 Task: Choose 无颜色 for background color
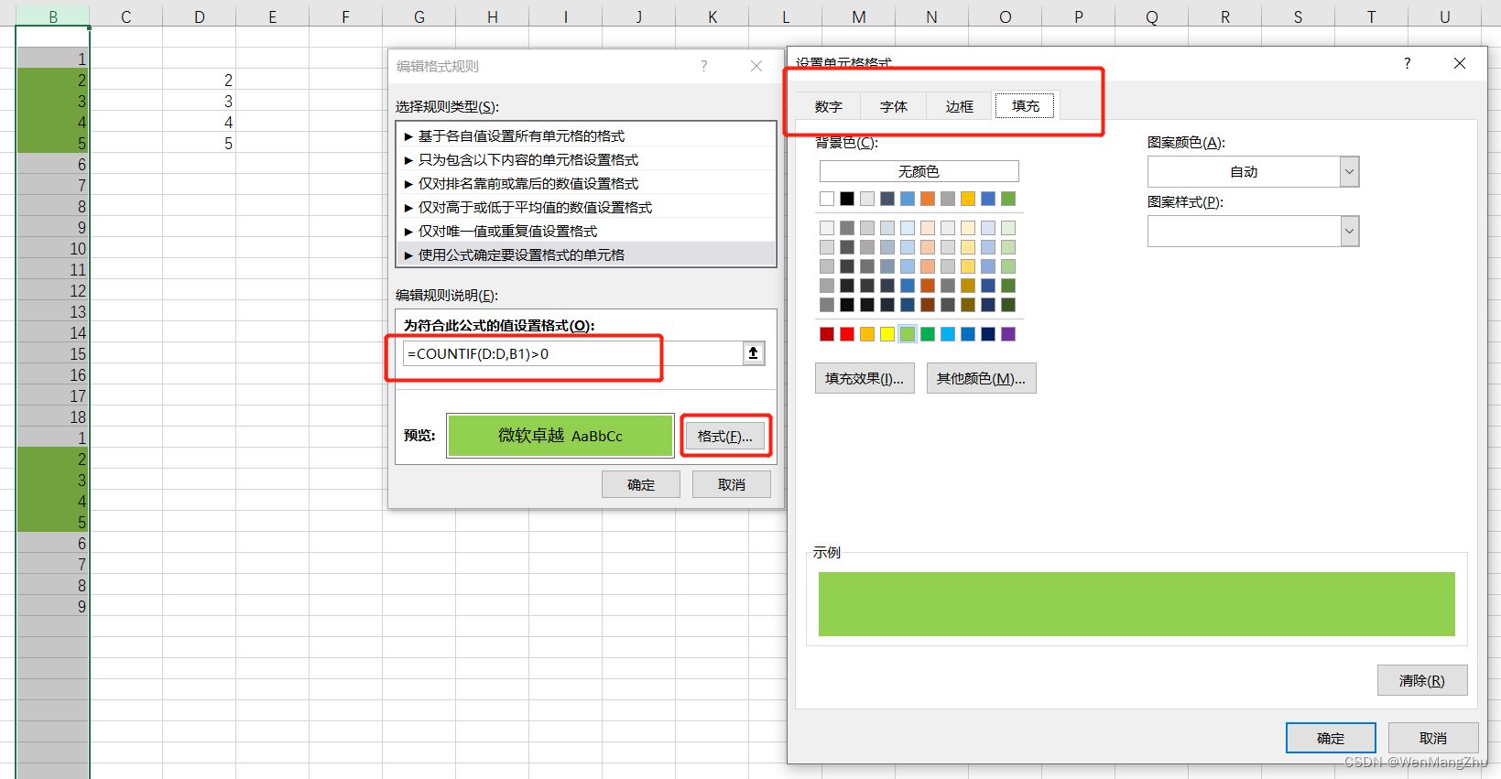pos(919,171)
